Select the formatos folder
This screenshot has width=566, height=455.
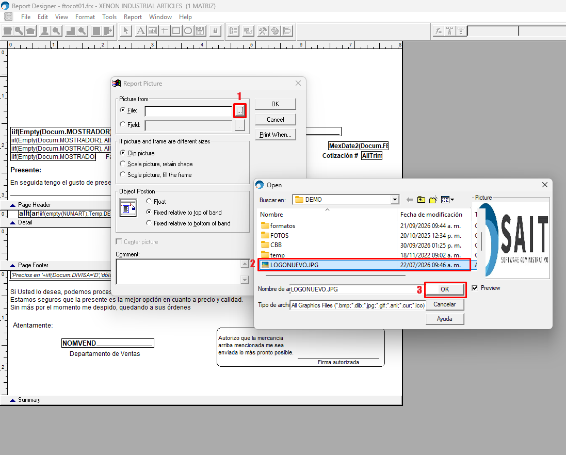tap(278, 226)
